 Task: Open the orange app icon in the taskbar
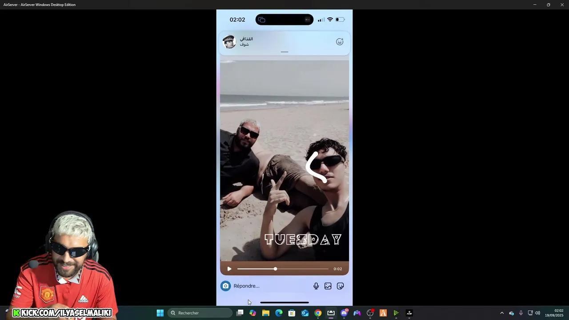(x=383, y=313)
